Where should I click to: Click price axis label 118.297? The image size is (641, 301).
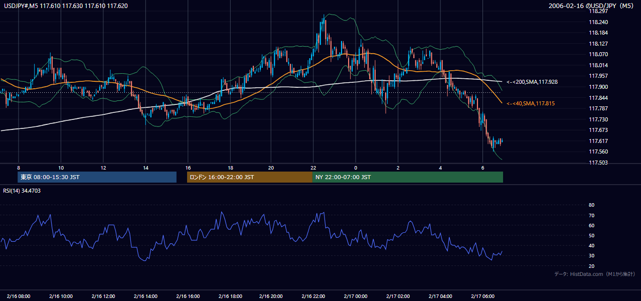(x=598, y=11)
